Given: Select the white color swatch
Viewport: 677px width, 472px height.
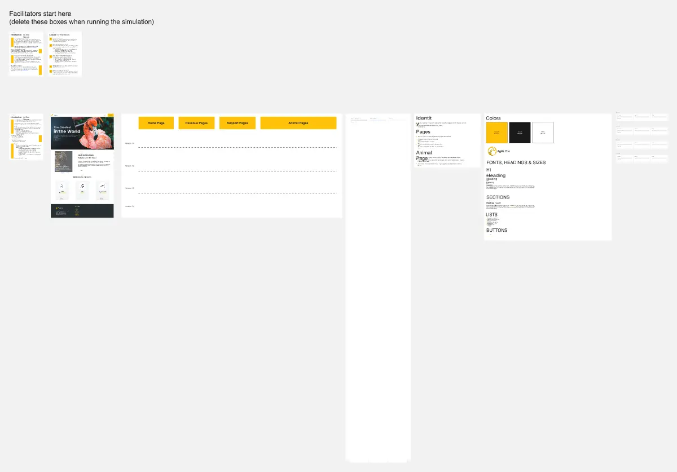Looking at the screenshot, I should click(x=543, y=133).
